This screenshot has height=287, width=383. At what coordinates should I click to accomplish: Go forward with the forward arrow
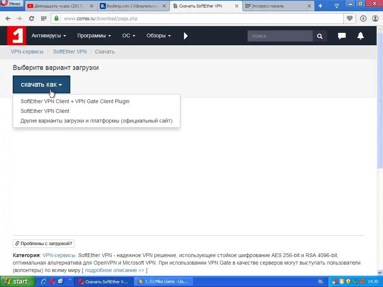[19, 19]
